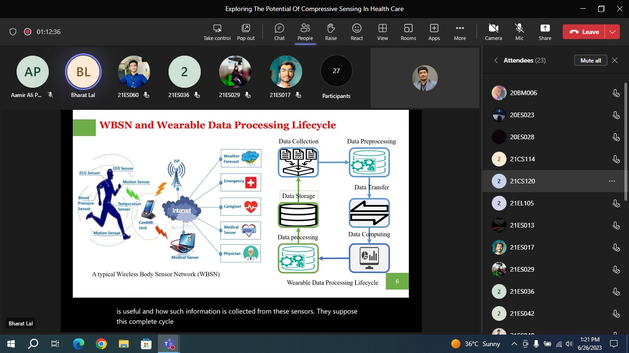Select the 21ES060 participant video tile
629x353 pixels.
click(x=134, y=71)
